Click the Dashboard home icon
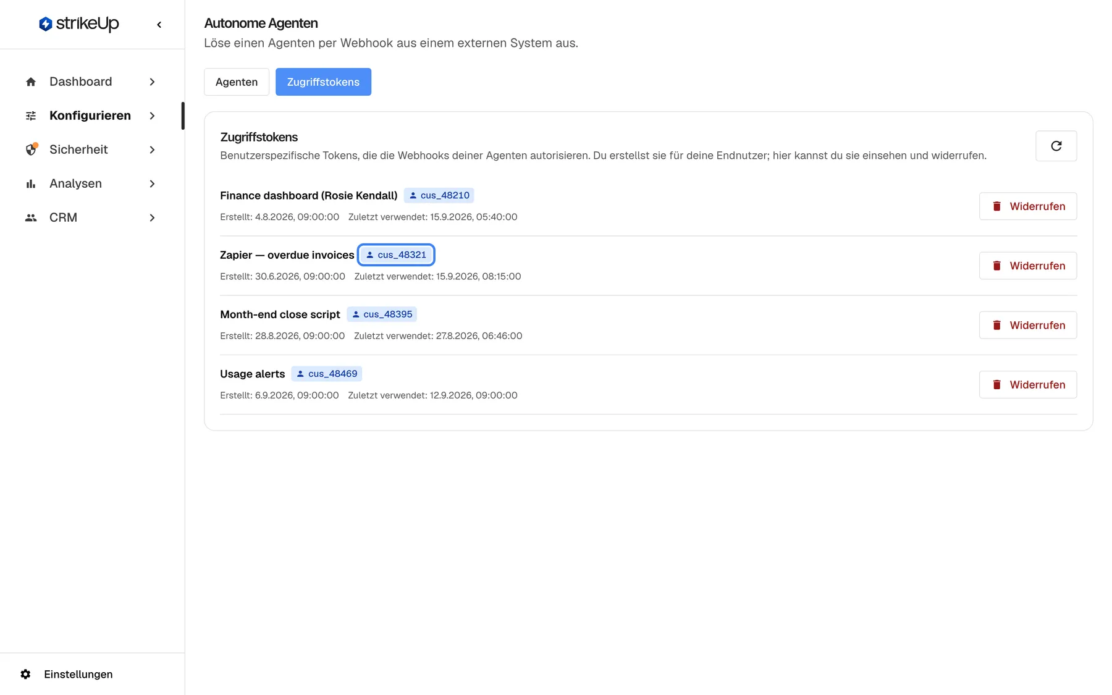Screen dimensions: 1112x695 pyautogui.click(x=31, y=82)
